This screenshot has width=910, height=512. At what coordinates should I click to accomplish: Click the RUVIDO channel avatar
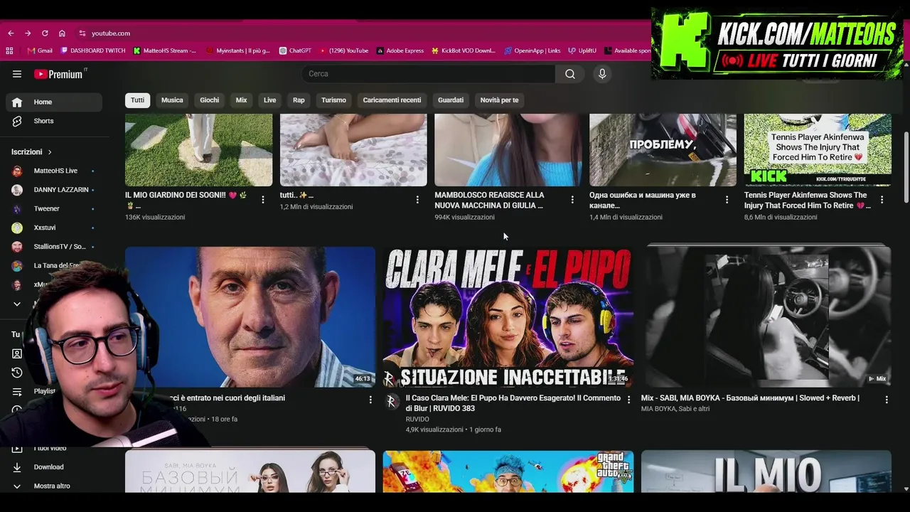point(392,402)
